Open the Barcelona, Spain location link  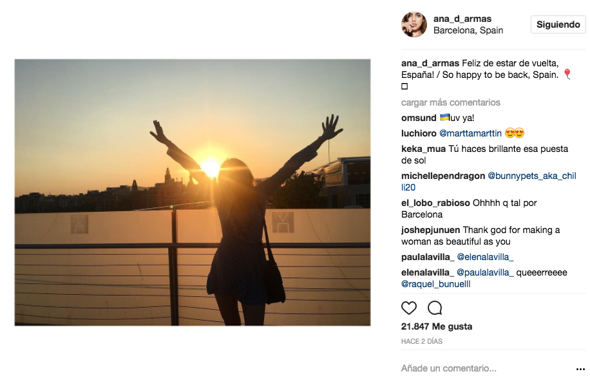(x=468, y=30)
